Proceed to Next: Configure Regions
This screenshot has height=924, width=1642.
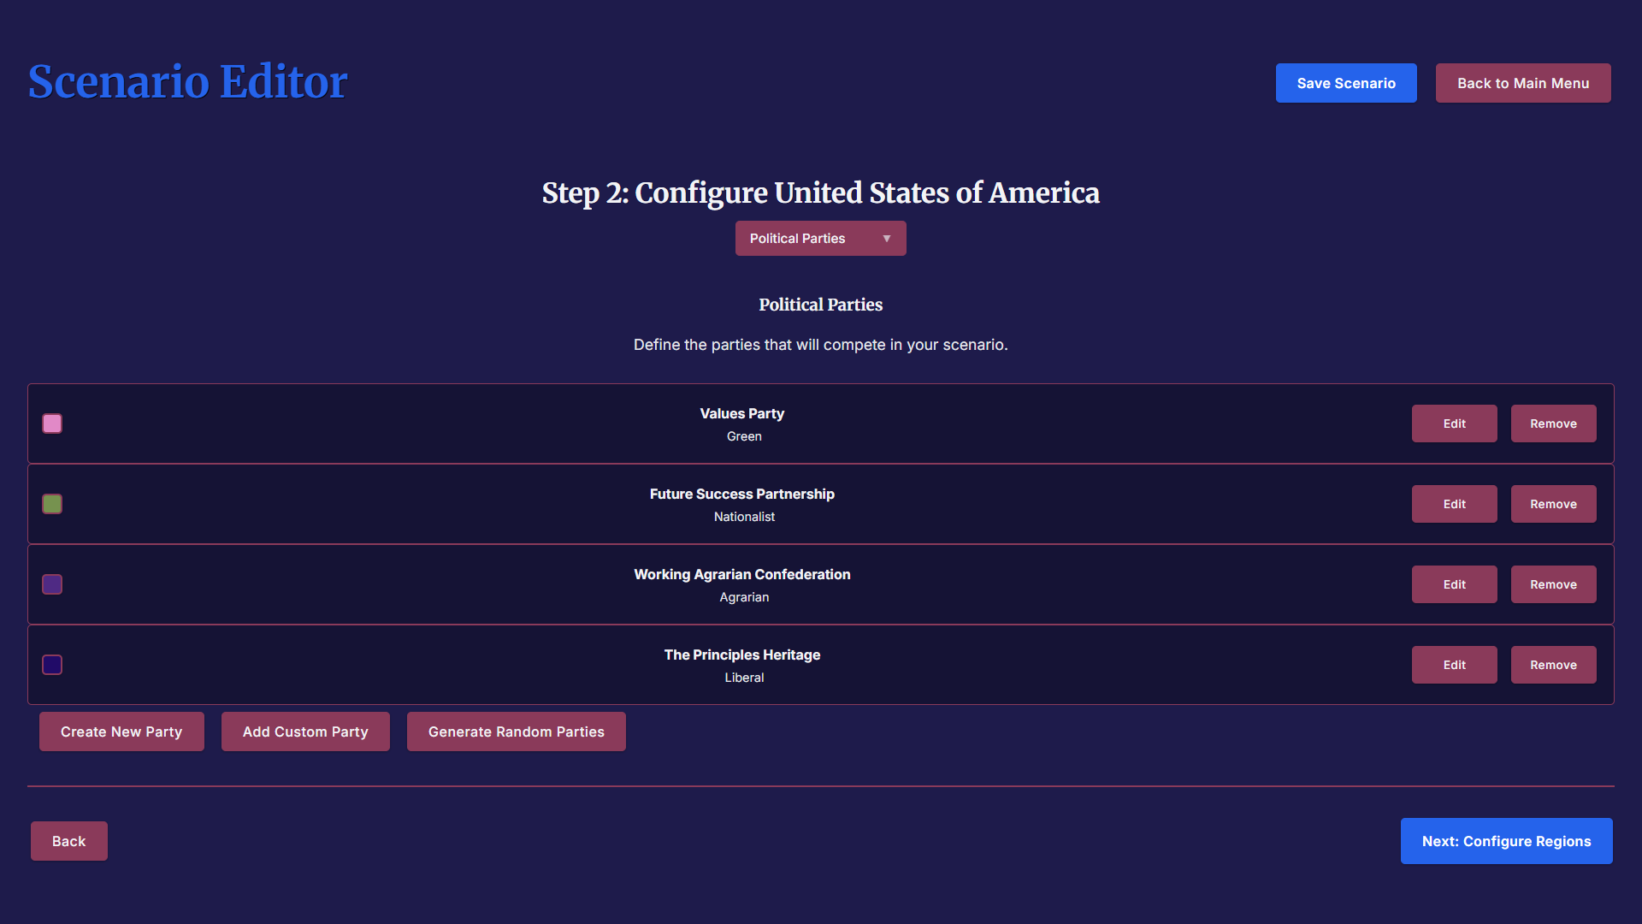coord(1506,841)
